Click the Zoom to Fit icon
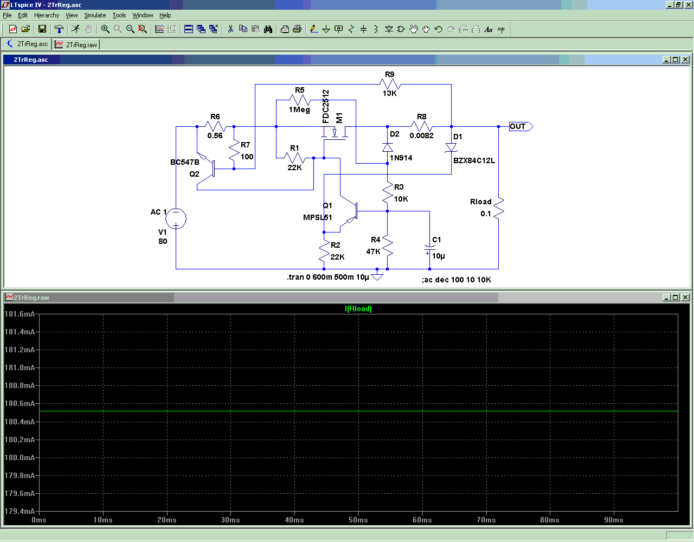The image size is (694, 542). (x=143, y=29)
